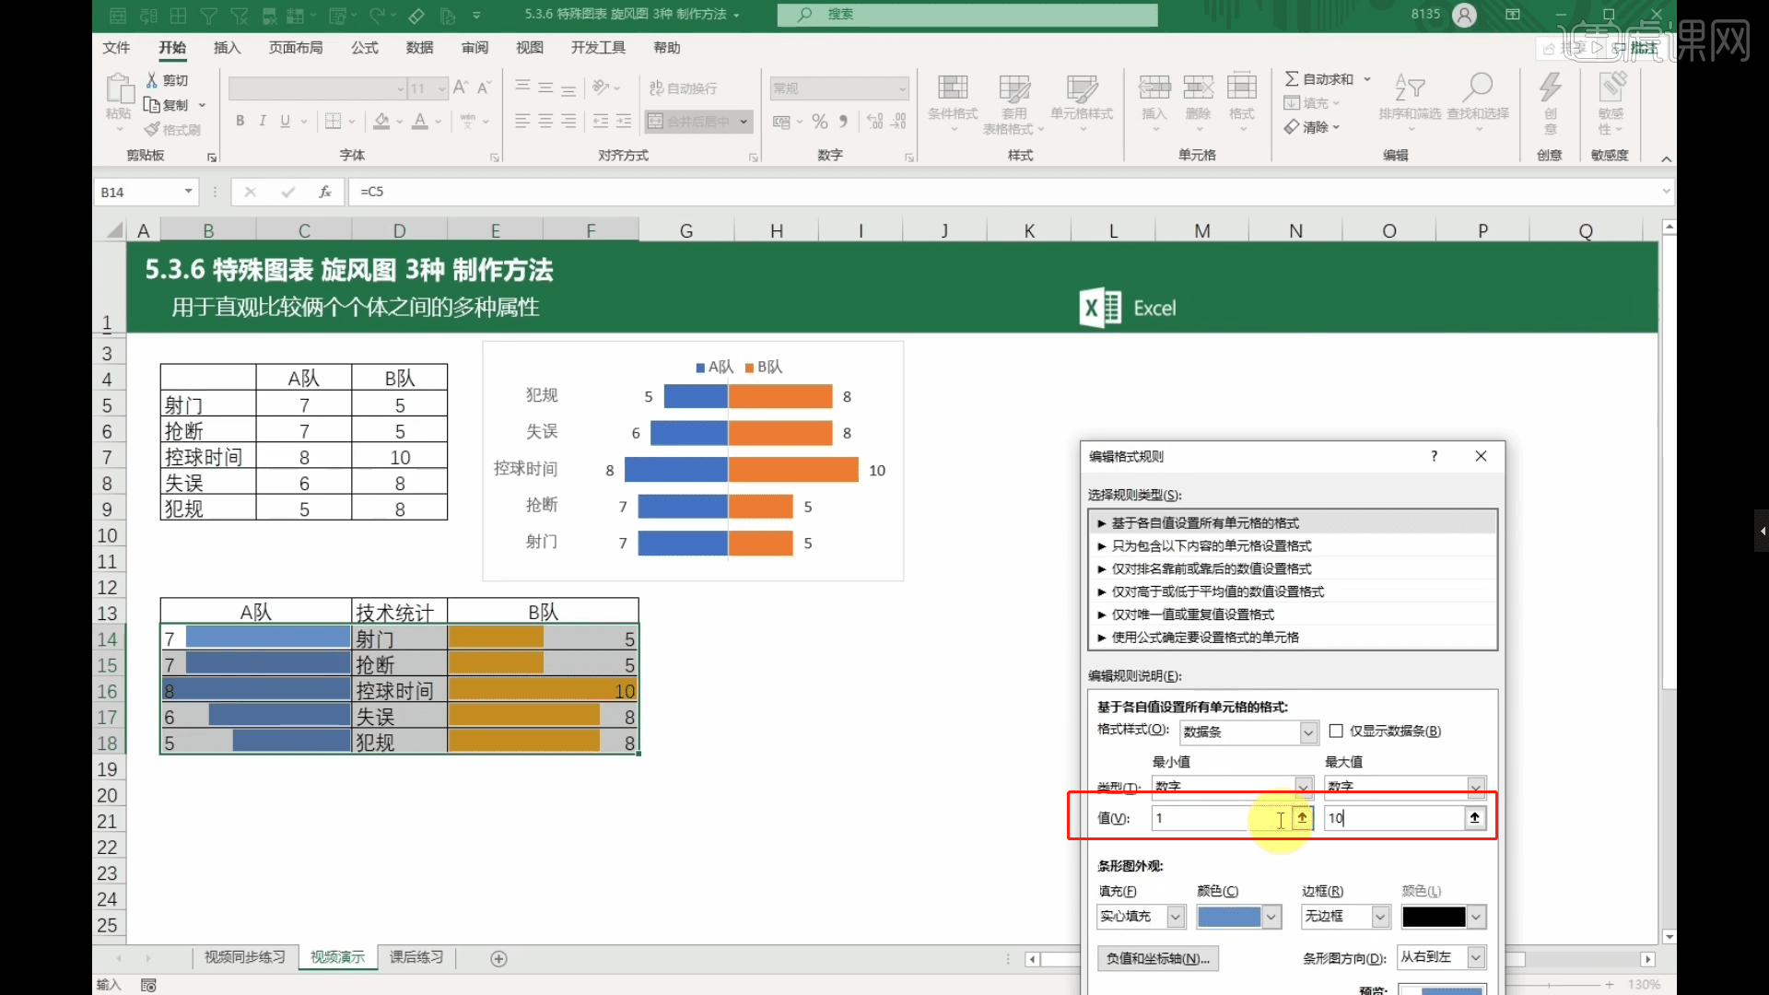Click the Cut scissors icon
This screenshot has height=995, width=1769.
coord(152,81)
